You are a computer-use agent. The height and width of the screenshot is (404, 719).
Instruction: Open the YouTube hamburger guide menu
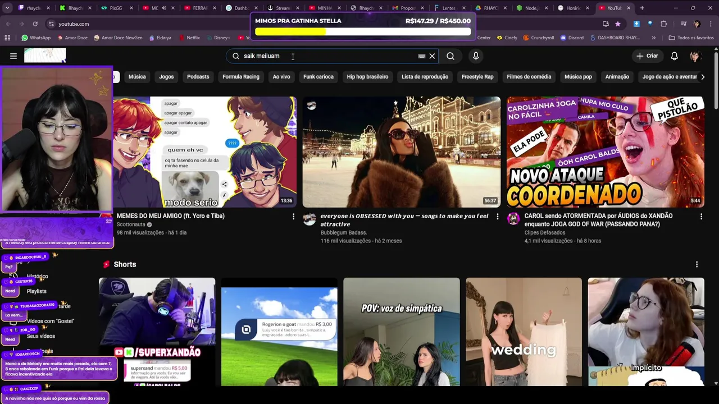point(13,56)
